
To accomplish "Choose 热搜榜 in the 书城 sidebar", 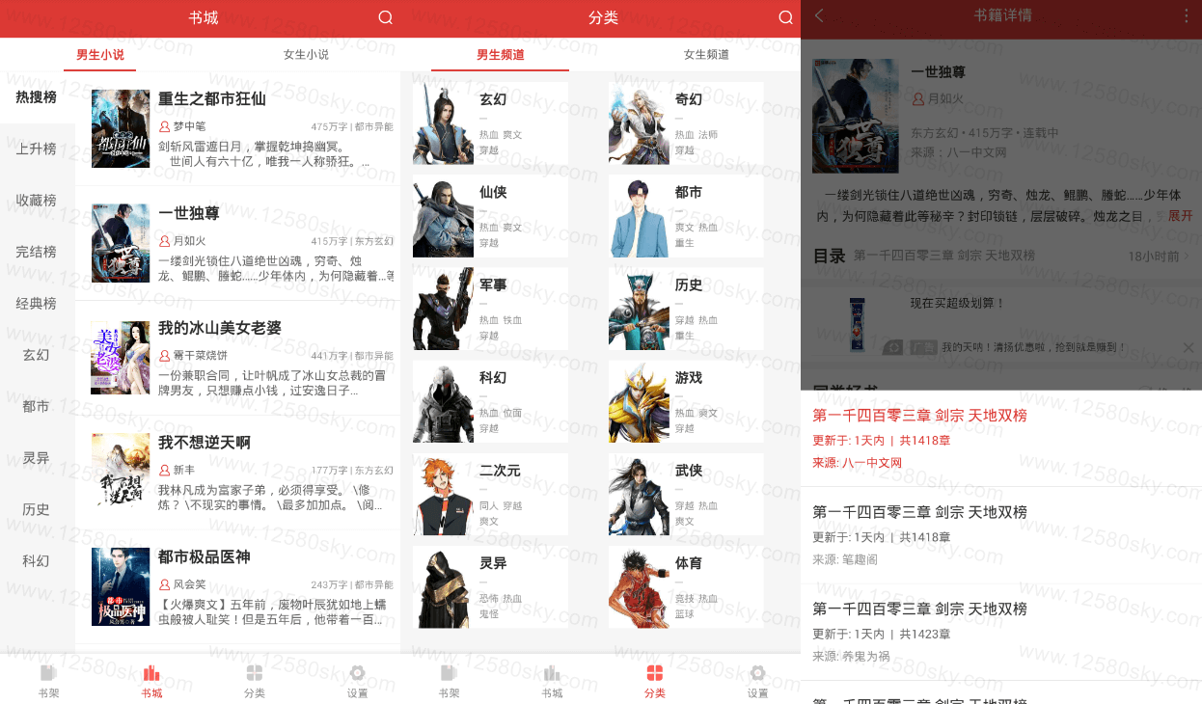I will [x=37, y=97].
